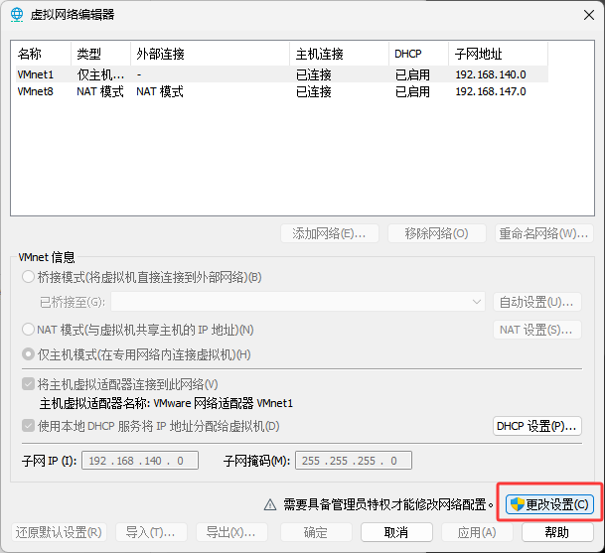Click the 自动设置(U) button

coord(537,302)
